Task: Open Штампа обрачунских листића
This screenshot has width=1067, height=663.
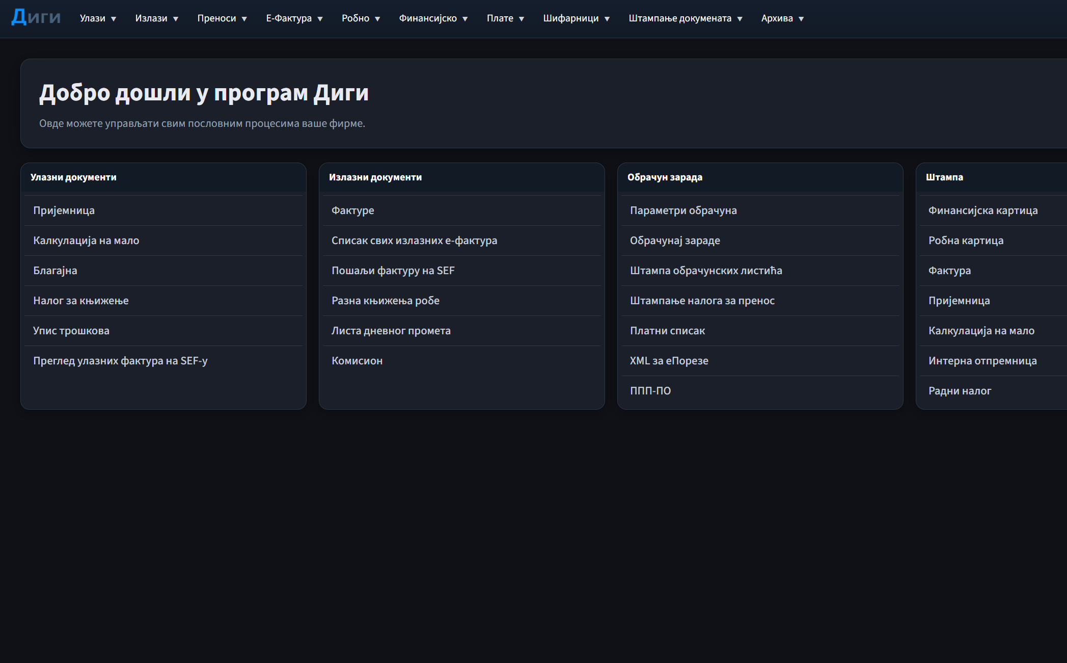Action: pos(760,271)
